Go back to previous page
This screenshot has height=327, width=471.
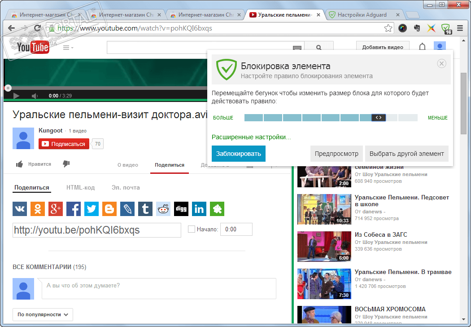[x=11, y=28]
